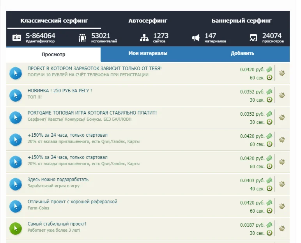Click blue cursor badge for НОВИНКА 250 РУБ
The image size is (301, 243).
click(16, 95)
